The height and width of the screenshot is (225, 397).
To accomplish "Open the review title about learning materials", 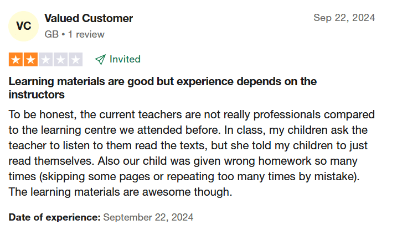I will pos(163,82).
